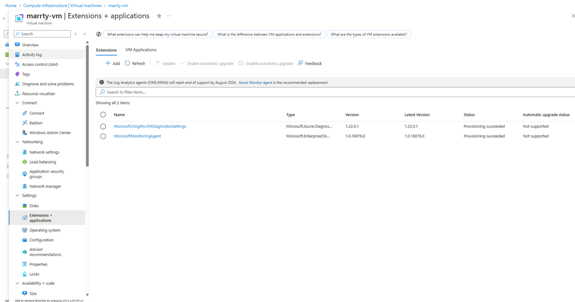
Task: Collapse the Availability + scale section
Action: coord(18,283)
